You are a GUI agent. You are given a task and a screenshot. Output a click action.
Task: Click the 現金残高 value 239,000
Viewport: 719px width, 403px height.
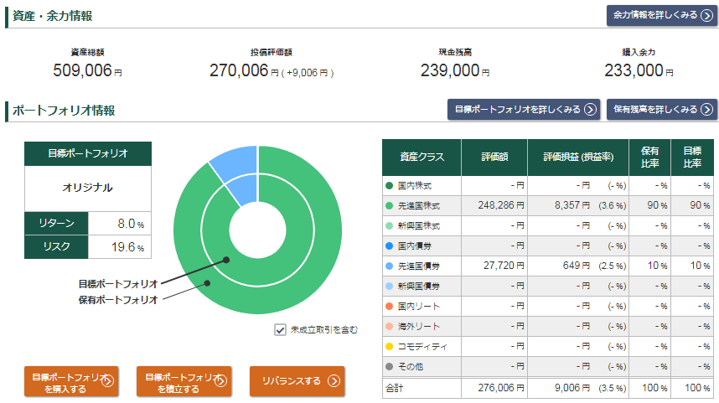(x=450, y=70)
